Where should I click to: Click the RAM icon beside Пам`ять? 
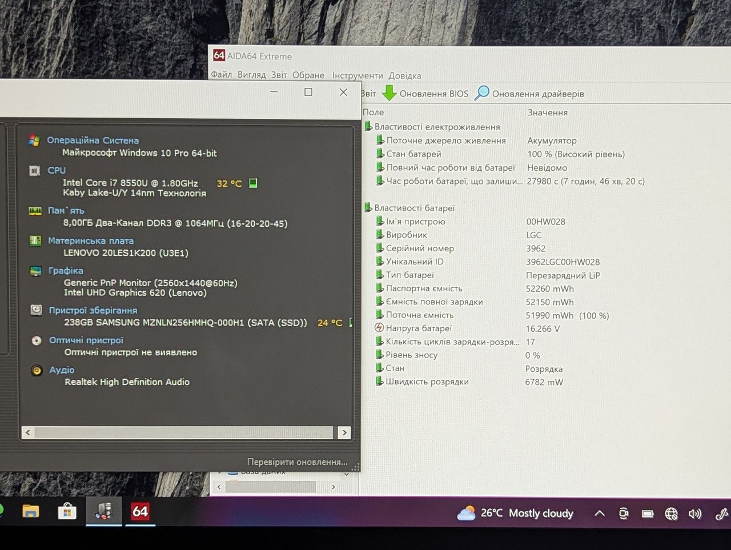35,211
